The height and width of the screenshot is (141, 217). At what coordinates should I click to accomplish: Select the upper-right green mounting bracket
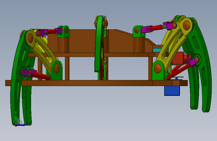coord(138,31)
